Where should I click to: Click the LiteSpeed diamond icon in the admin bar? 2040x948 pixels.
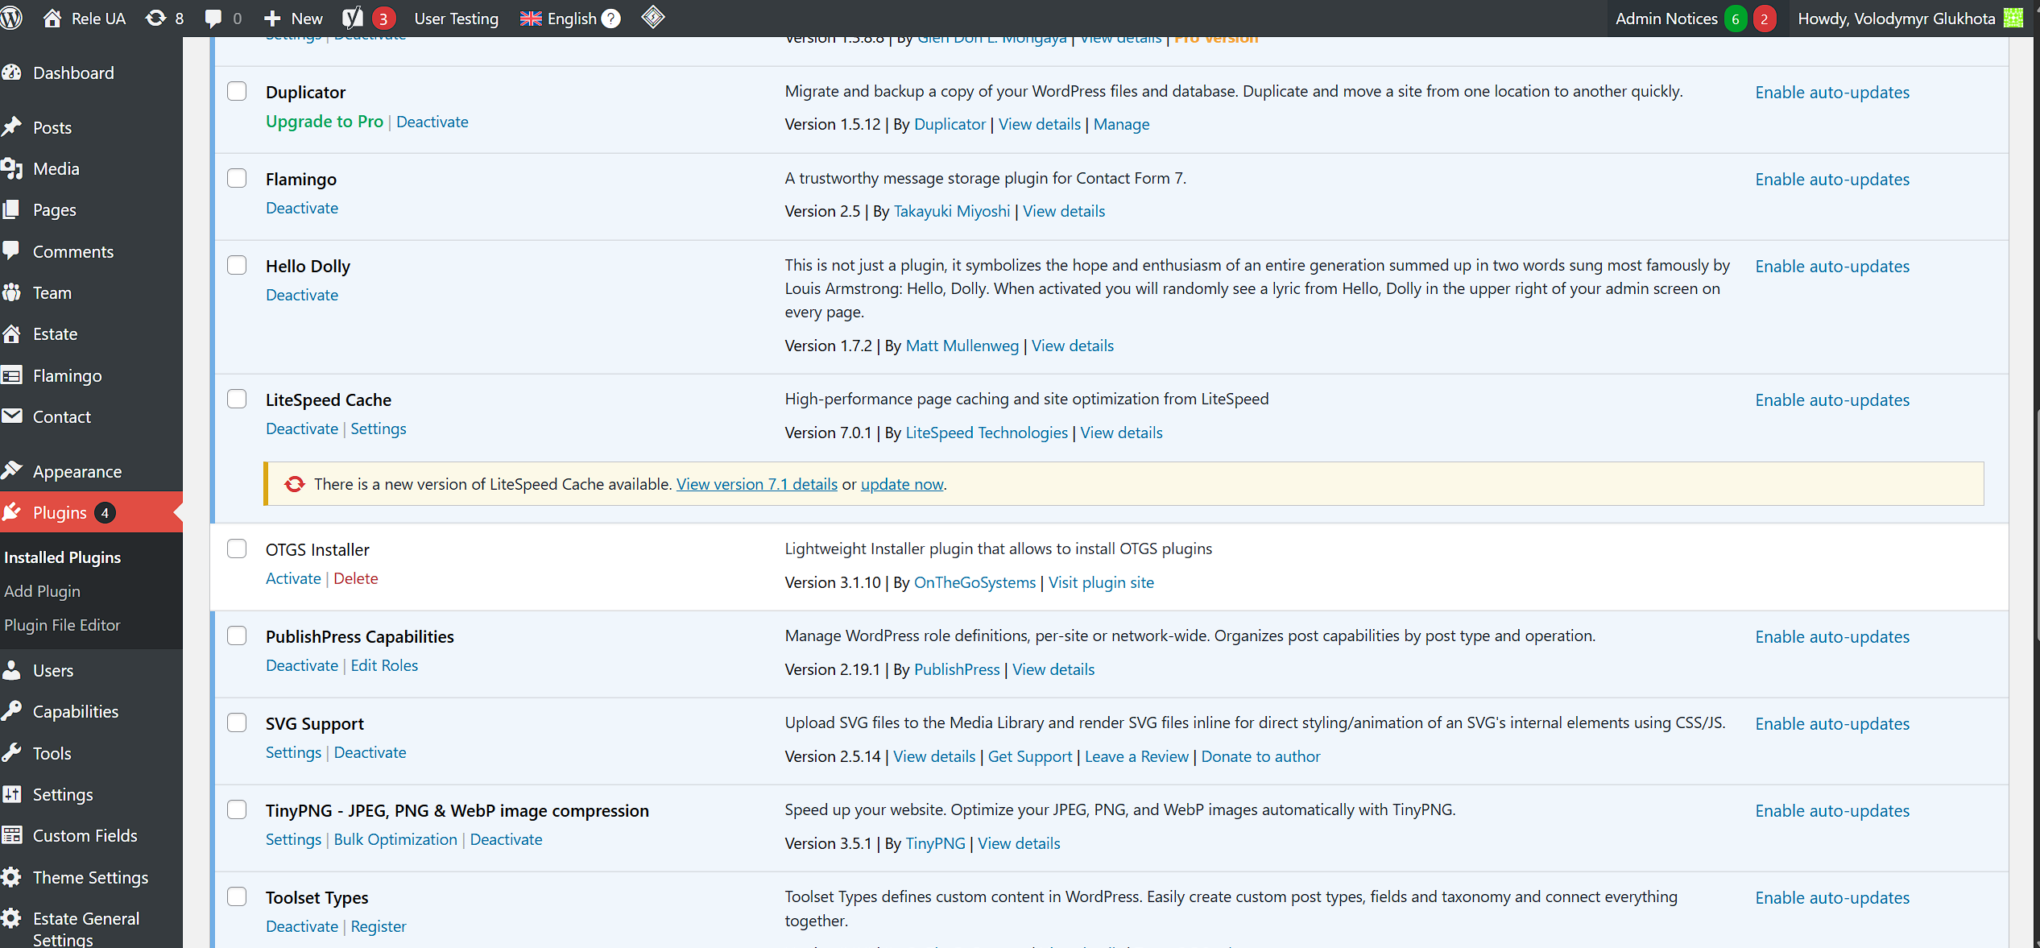click(x=653, y=17)
